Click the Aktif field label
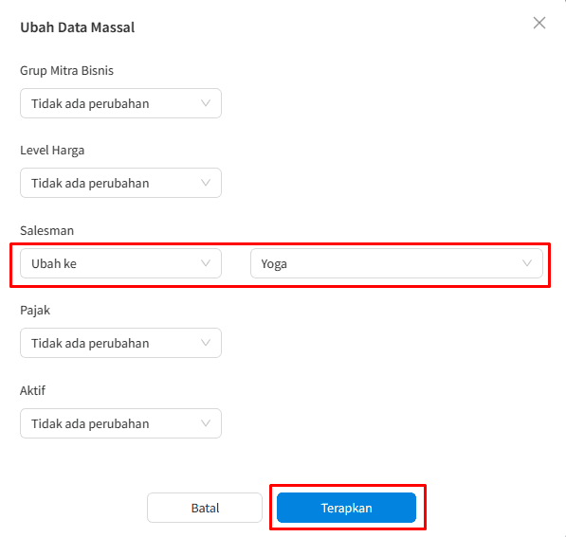566x537 pixels. 33,390
